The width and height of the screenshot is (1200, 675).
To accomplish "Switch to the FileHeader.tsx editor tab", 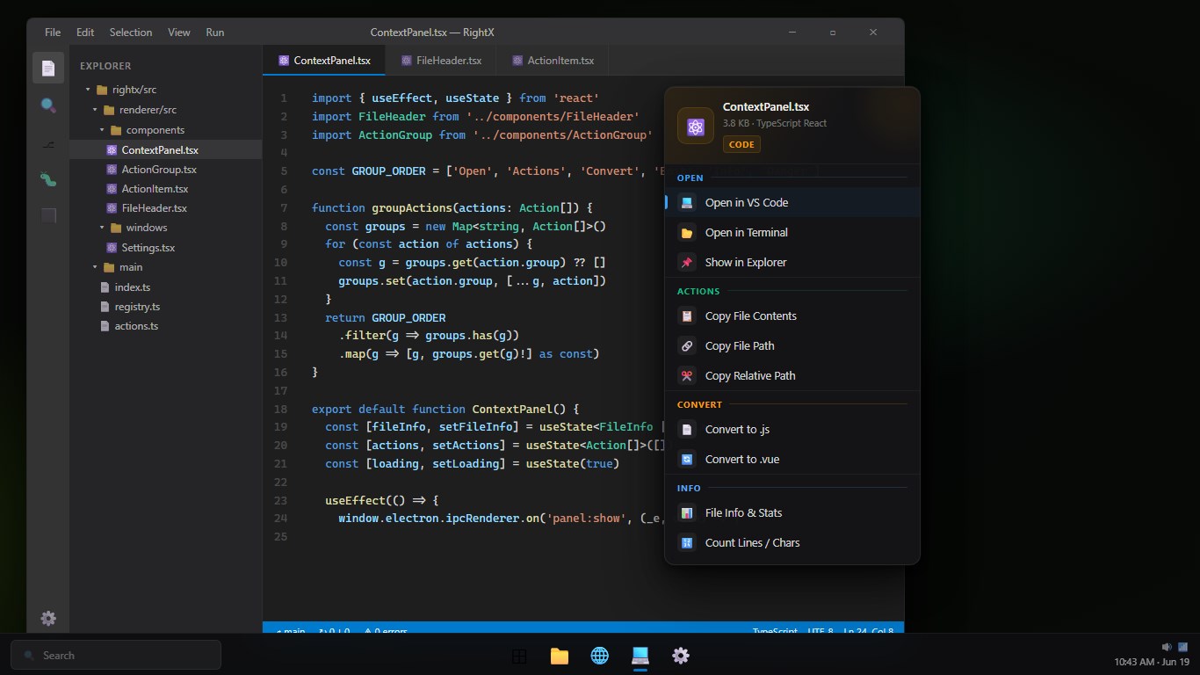I will coord(442,61).
